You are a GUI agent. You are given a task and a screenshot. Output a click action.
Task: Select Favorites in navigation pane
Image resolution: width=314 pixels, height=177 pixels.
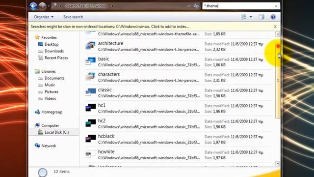coord(49,37)
